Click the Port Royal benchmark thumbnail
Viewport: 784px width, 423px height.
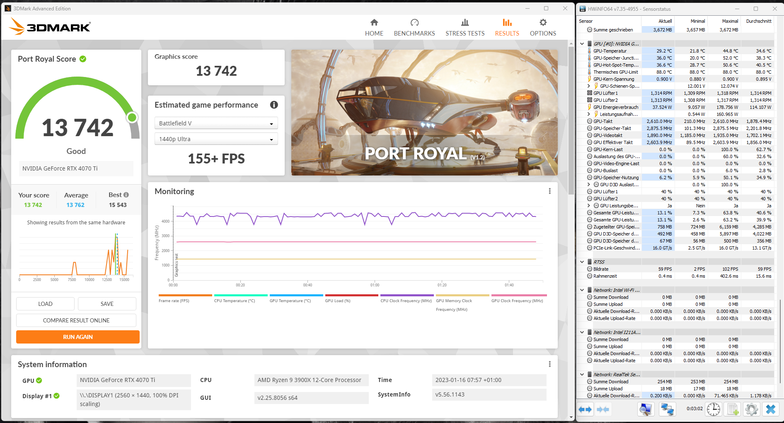point(424,113)
